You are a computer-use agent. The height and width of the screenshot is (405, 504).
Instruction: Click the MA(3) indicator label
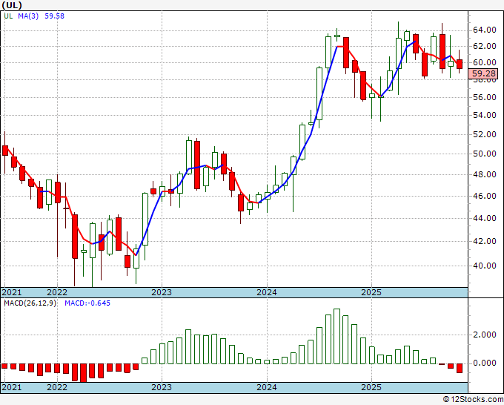pyautogui.click(x=28, y=16)
